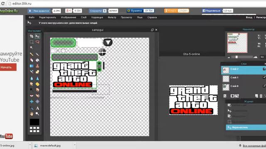Toggle visibility checkbox of Слой 0
Screen dimensions: 266x149
264,86
